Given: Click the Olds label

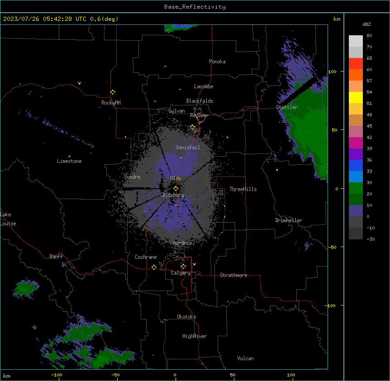Looking at the screenshot, I should pyautogui.click(x=176, y=178).
